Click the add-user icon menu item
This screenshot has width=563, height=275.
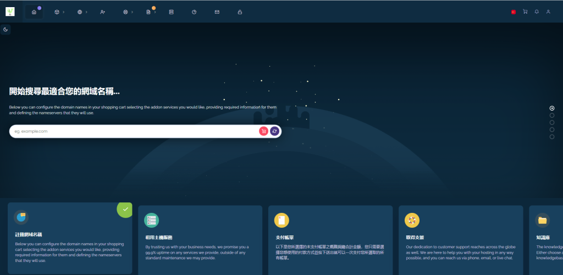(x=103, y=12)
